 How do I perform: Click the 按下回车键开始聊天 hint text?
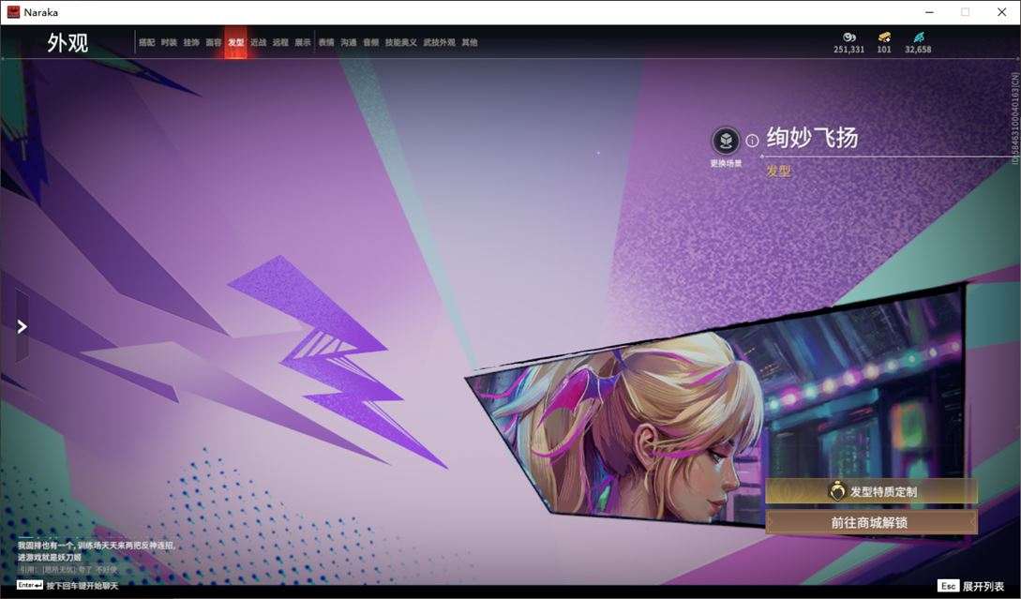[83, 586]
